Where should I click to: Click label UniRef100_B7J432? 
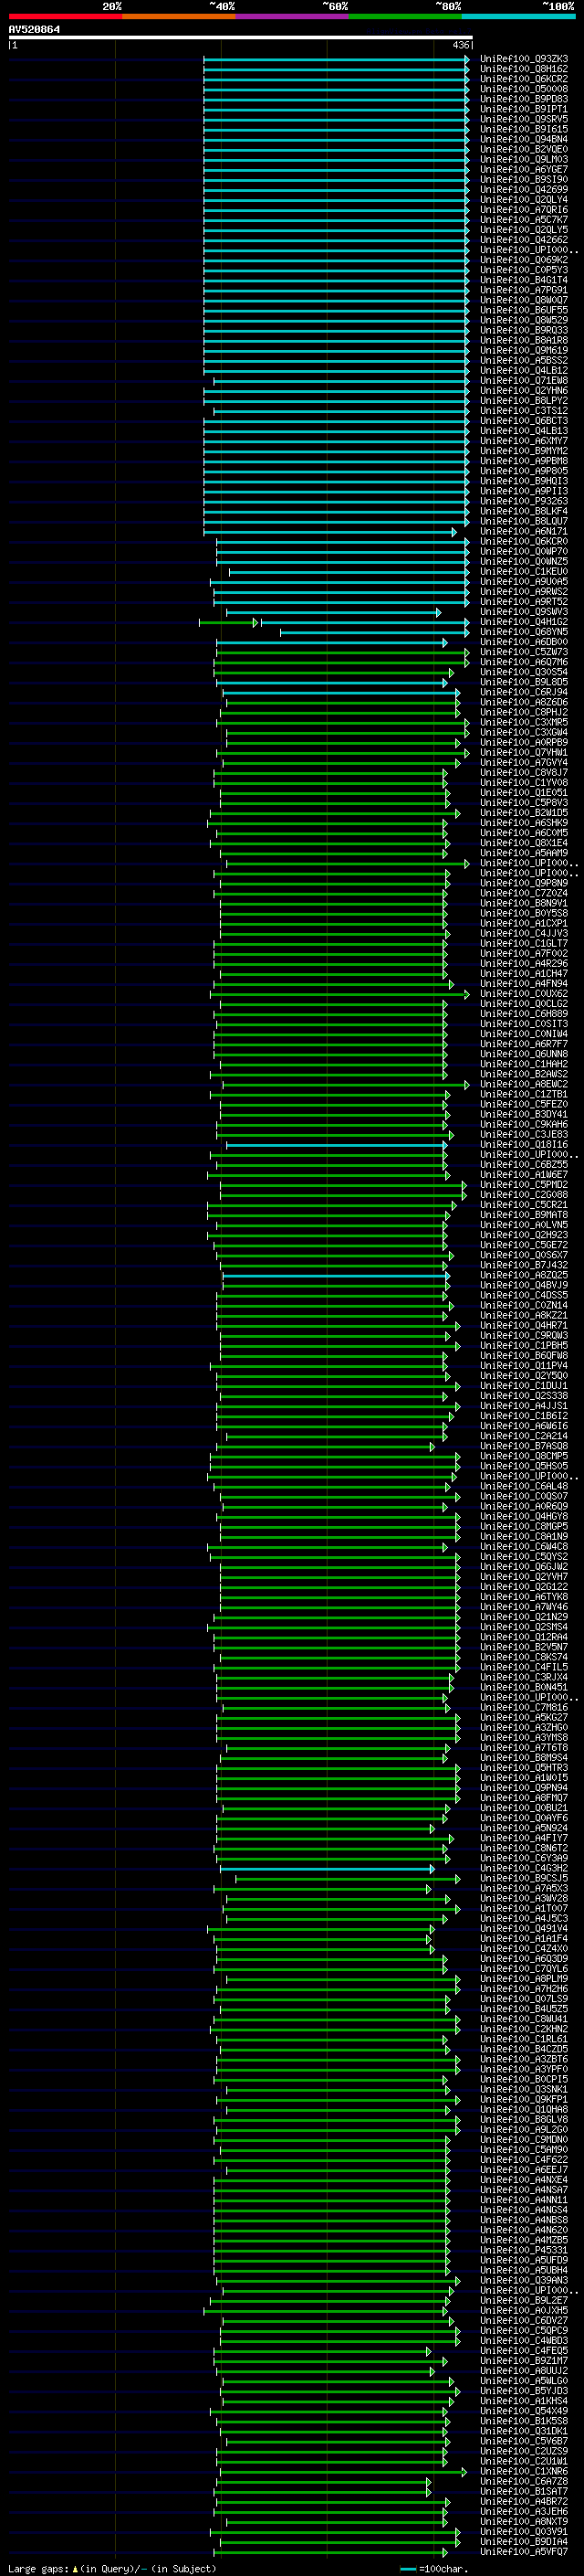coord(524,1265)
